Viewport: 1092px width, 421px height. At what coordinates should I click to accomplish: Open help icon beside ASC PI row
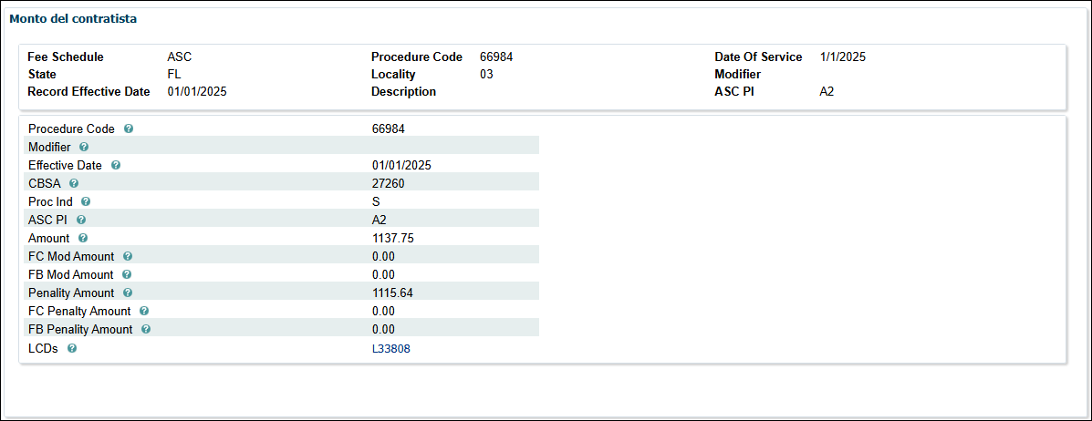[x=81, y=221]
